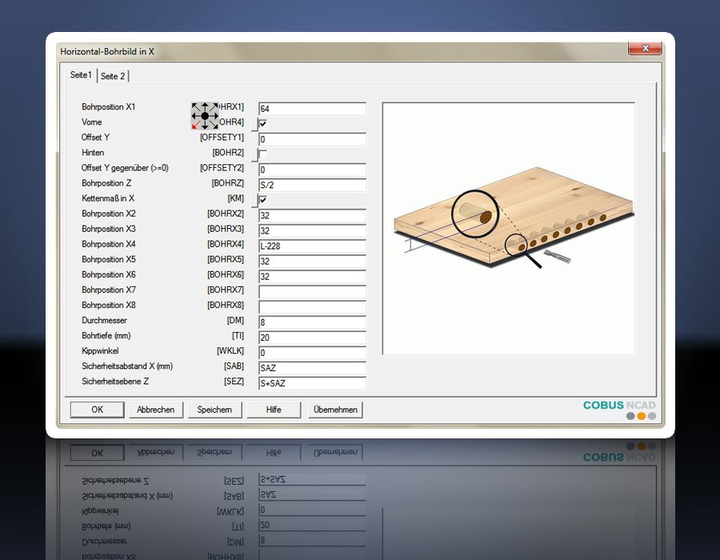The width and height of the screenshot is (720, 560).
Task: Click the empty Bohrposition X8 field
Action: (312, 306)
